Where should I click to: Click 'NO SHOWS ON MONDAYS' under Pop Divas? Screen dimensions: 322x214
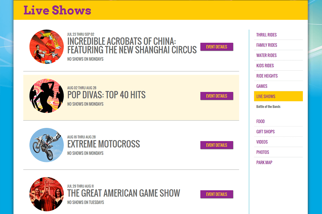(x=85, y=104)
